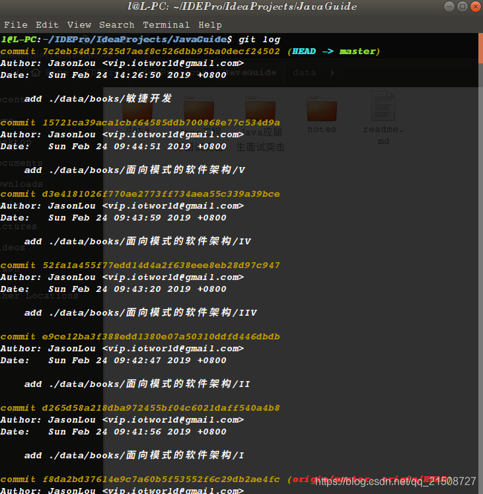Click commit hash 15721ca39aca1cbf64585ddb700868e77c534d9a

click(x=161, y=123)
